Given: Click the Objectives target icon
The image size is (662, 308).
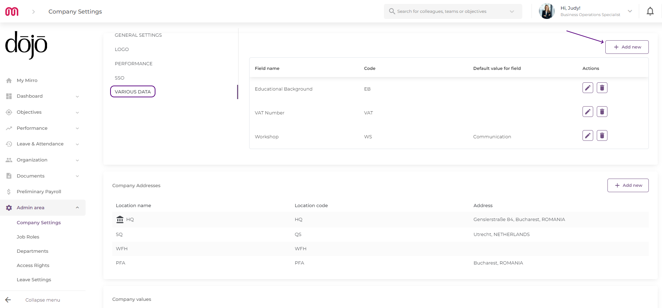Looking at the screenshot, I should (x=9, y=112).
